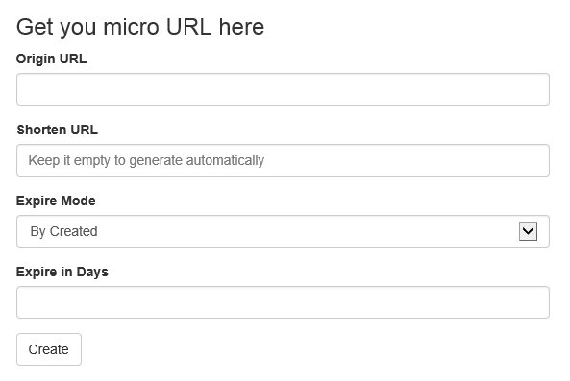Image resolution: width=570 pixels, height=381 pixels.
Task: Click the 'Expire Mode' label
Action: 56,201
